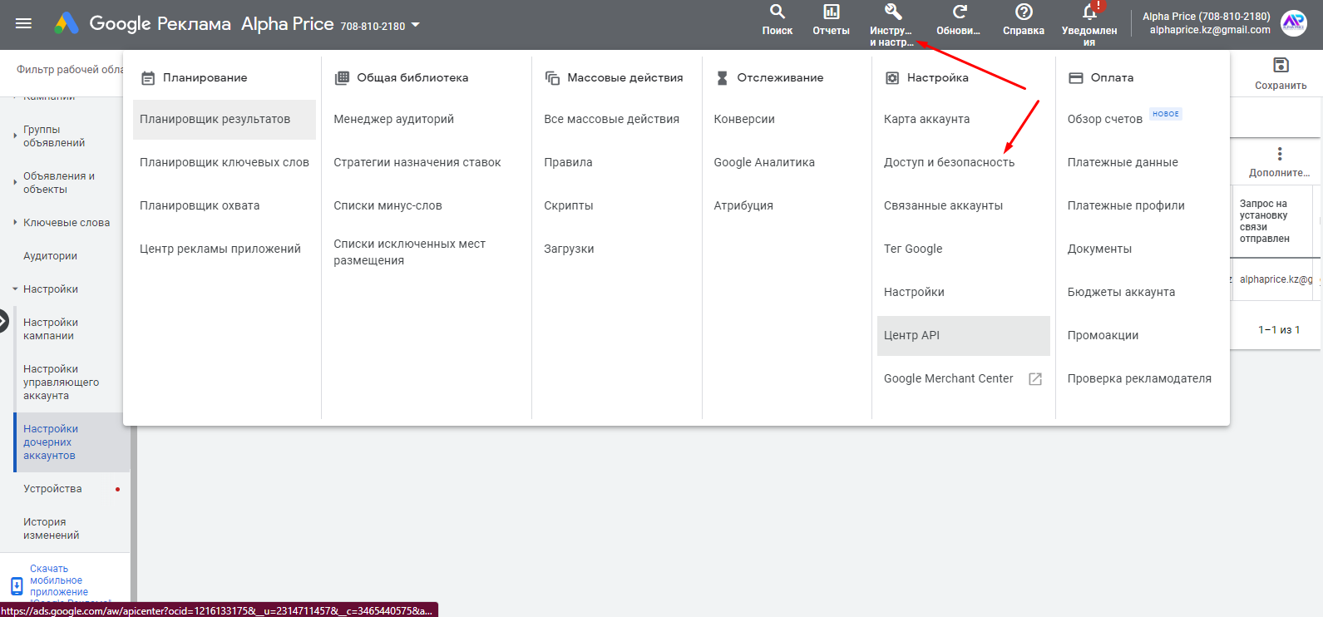Screen dimensions: 1323x617
Task: Open Списки минус-слов
Action: 388,206
